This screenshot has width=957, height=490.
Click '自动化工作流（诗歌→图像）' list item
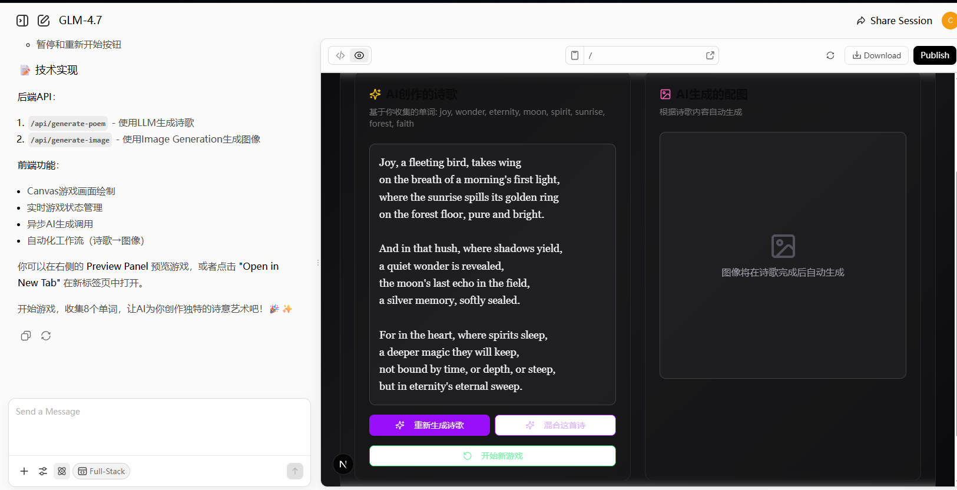86,240
